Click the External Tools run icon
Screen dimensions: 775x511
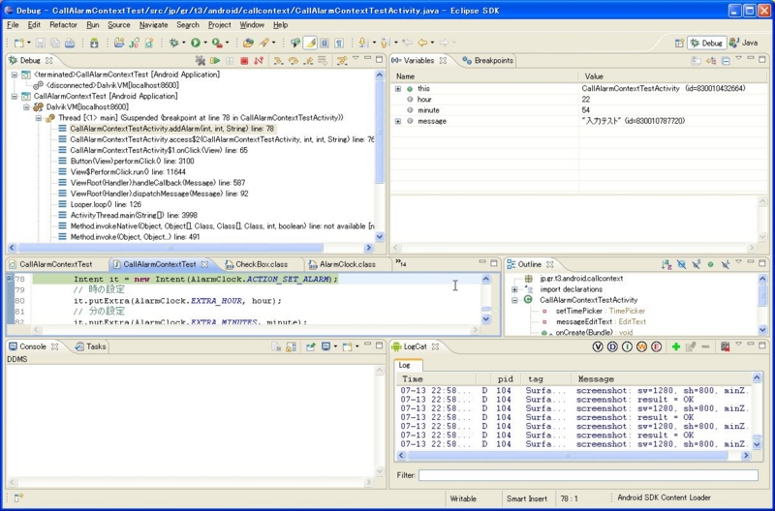[x=217, y=43]
